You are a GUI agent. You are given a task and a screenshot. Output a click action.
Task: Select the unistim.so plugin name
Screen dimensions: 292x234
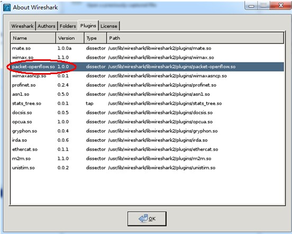(23, 168)
